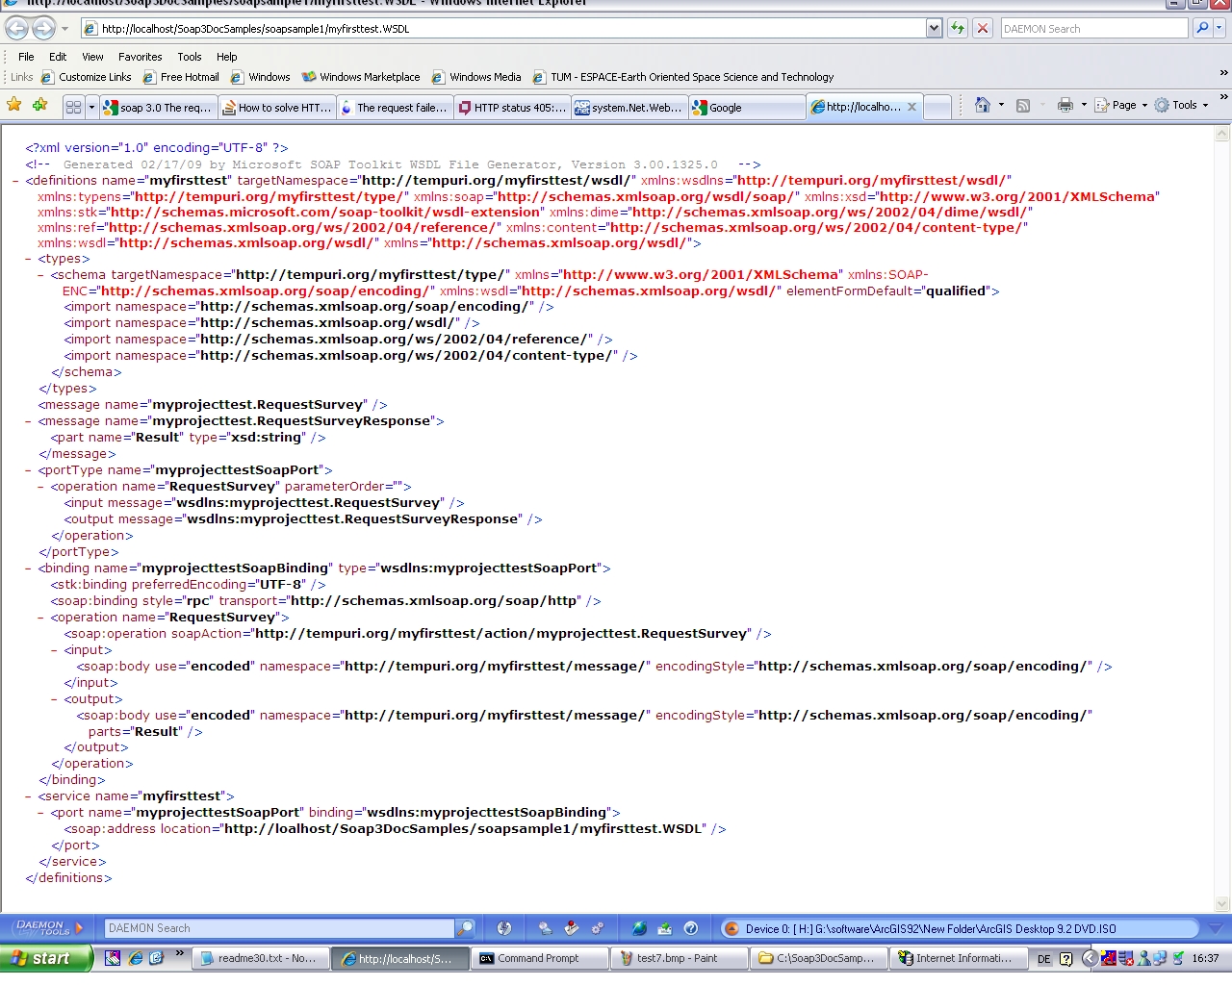Switch to 'The request faile...' tab
Image resolution: width=1232 pixels, height=985 pixels.
tap(395, 108)
